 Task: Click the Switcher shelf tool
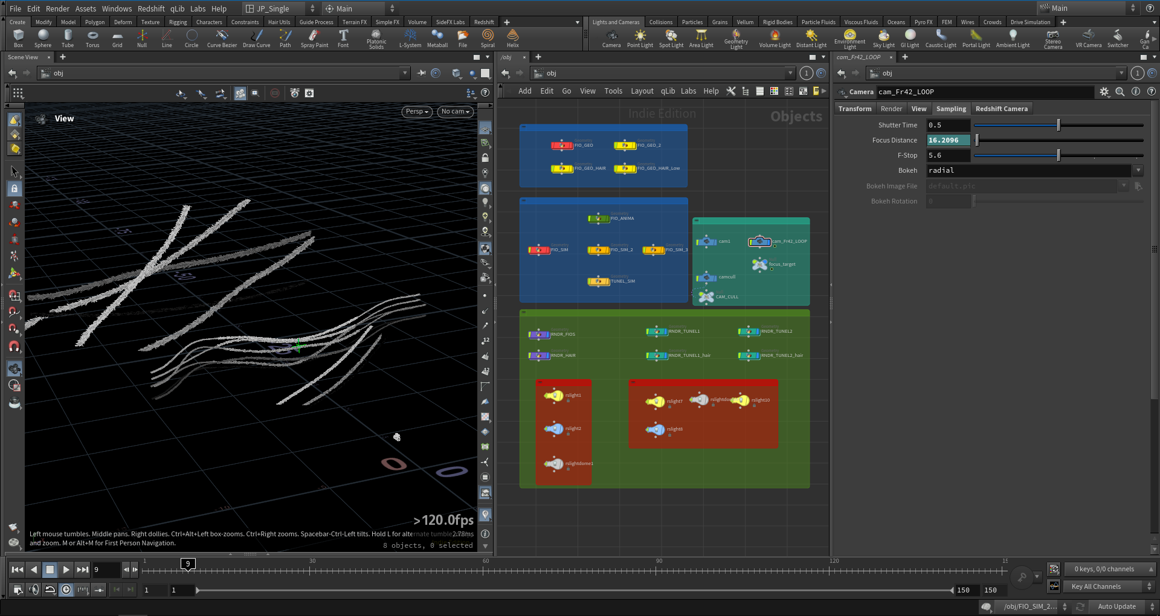[x=1118, y=39]
